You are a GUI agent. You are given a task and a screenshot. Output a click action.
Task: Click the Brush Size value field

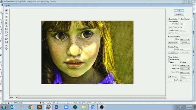182,24
